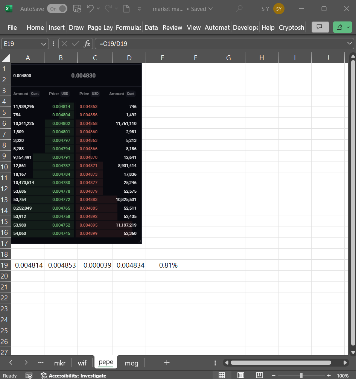Switch to the Insert ribbon tab
The image size is (356, 379).
56,27
